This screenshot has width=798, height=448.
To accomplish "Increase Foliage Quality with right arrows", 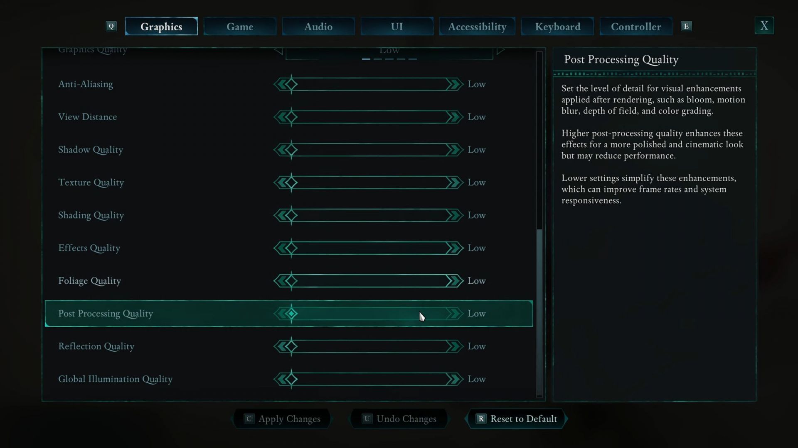I will coord(455,281).
